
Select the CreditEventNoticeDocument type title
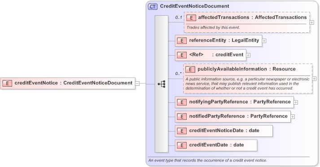(194, 6)
